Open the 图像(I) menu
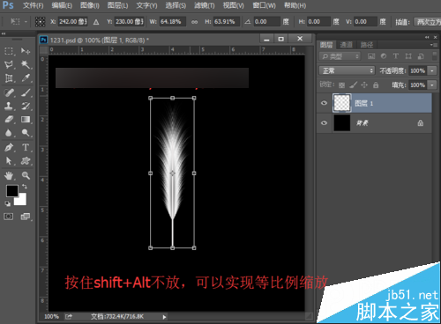The width and height of the screenshot is (441, 324). [90, 5]
